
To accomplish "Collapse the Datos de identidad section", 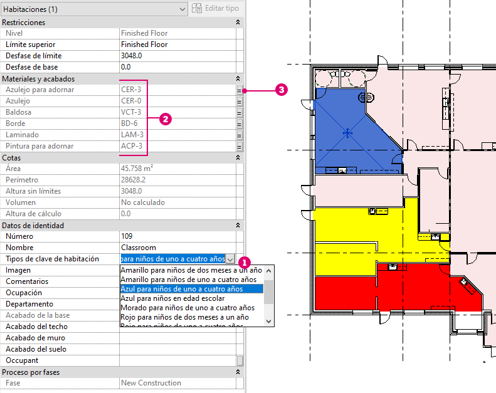I will (238, 225).
